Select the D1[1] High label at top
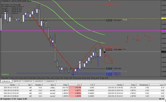The height and width of the screenshot is (102, 166). coord(117,4)
